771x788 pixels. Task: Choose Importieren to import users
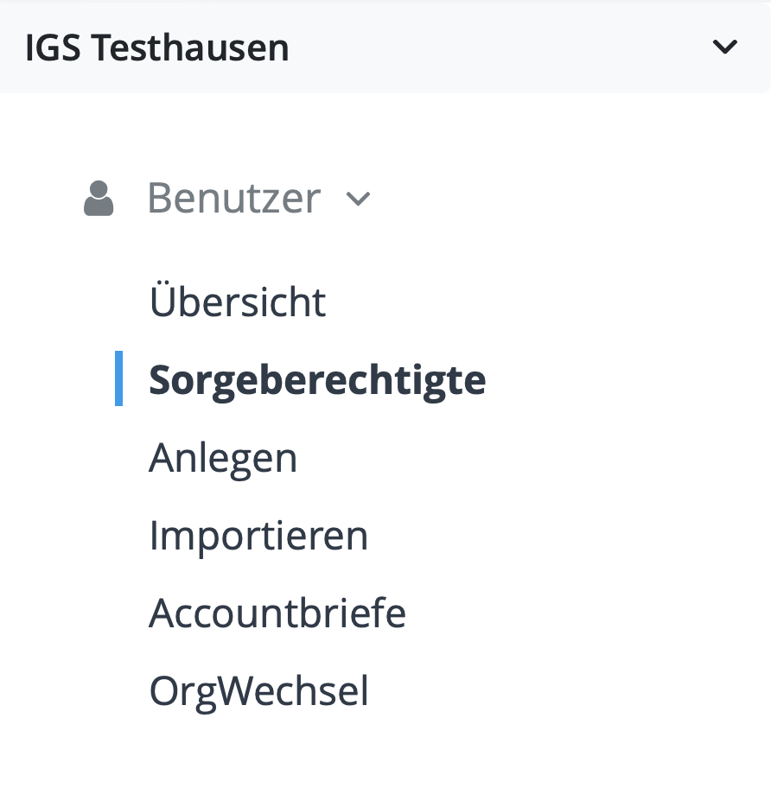[x=258, y=536]
